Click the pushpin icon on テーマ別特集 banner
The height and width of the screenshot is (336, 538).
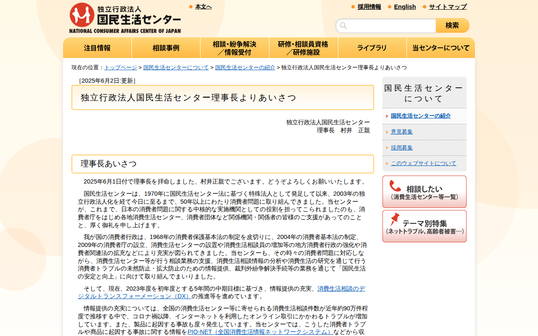click(x=395, y=220)
